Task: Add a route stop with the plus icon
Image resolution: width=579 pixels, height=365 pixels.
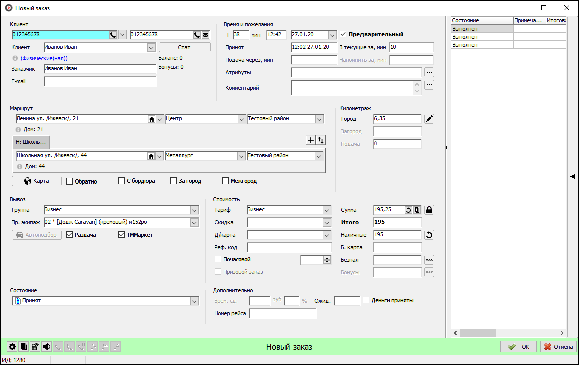Action: click(311, 141)
